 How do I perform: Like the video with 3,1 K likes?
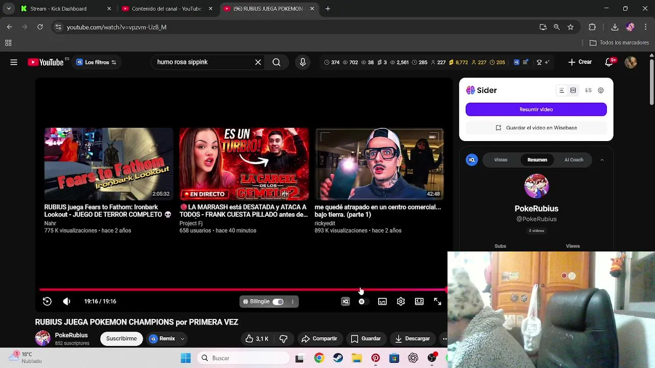tap(256, 338)
